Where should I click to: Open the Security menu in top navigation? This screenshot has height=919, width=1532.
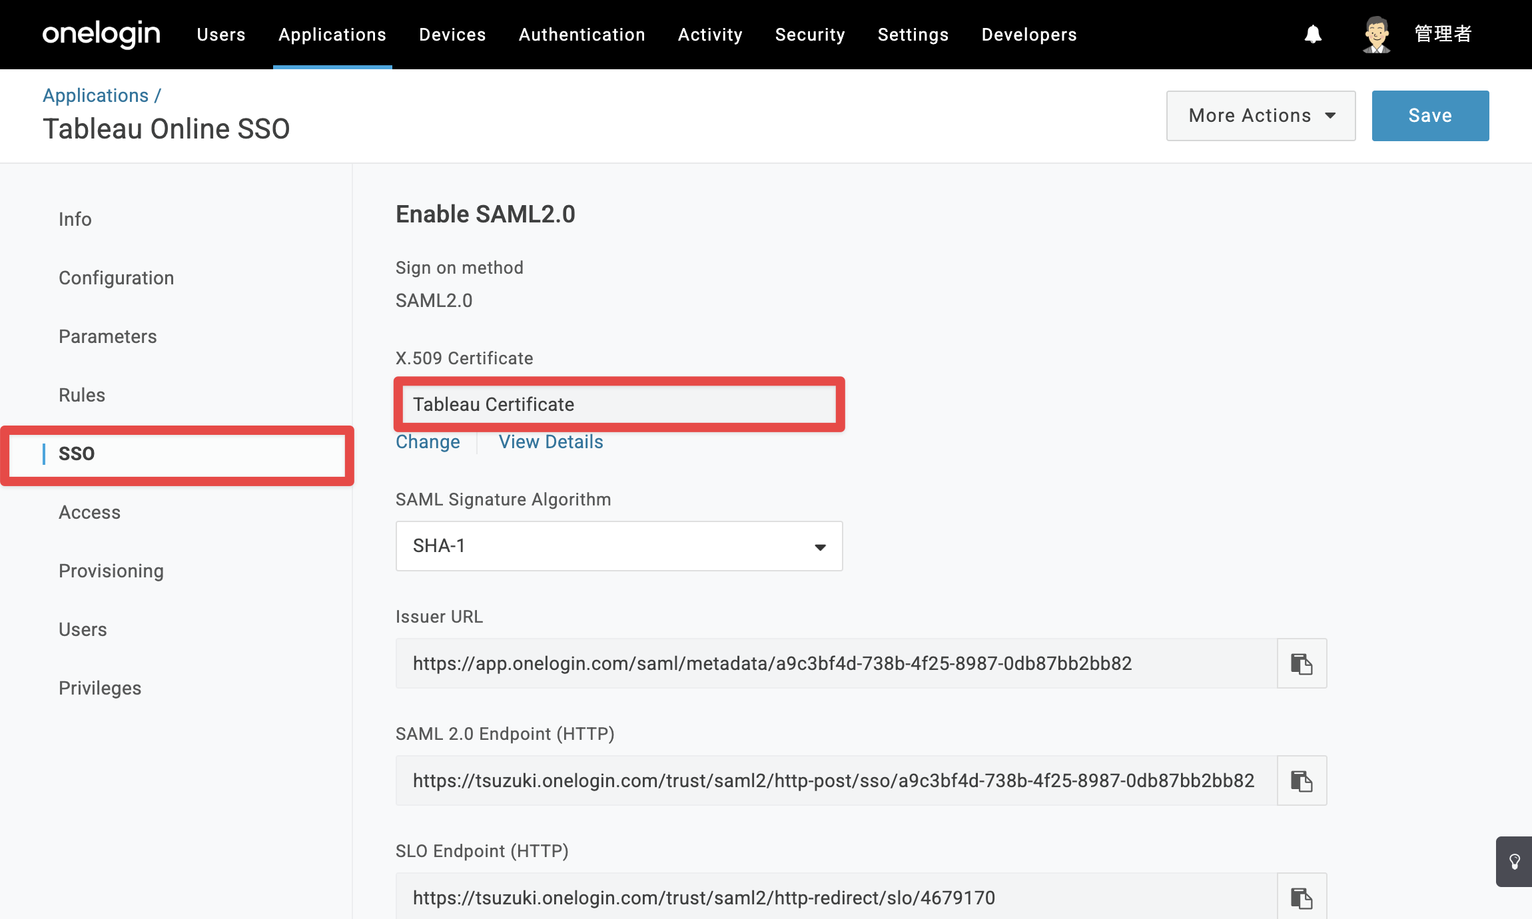click(810, 35)
